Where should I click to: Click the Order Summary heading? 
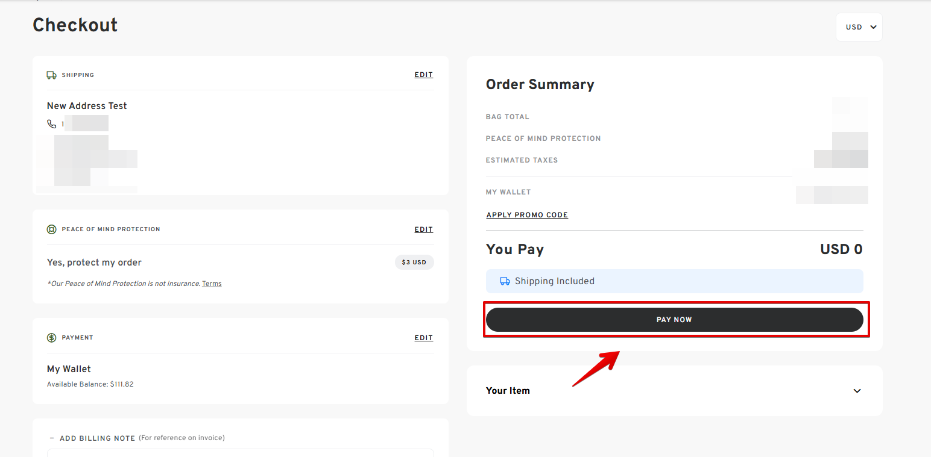pos(540,85)
